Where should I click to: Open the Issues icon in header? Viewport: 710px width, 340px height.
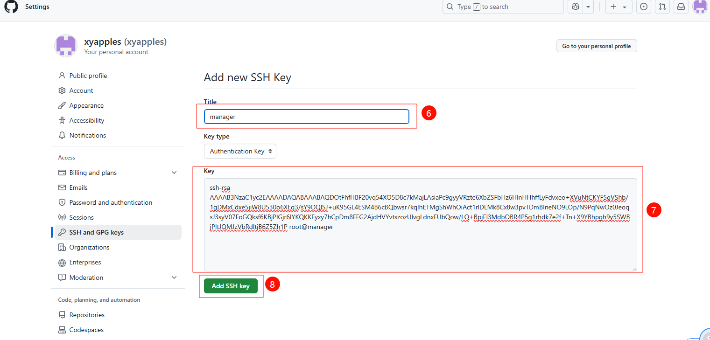(x=644, y=7)
